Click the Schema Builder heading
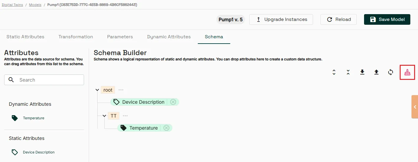 click(x=120, y=53)
